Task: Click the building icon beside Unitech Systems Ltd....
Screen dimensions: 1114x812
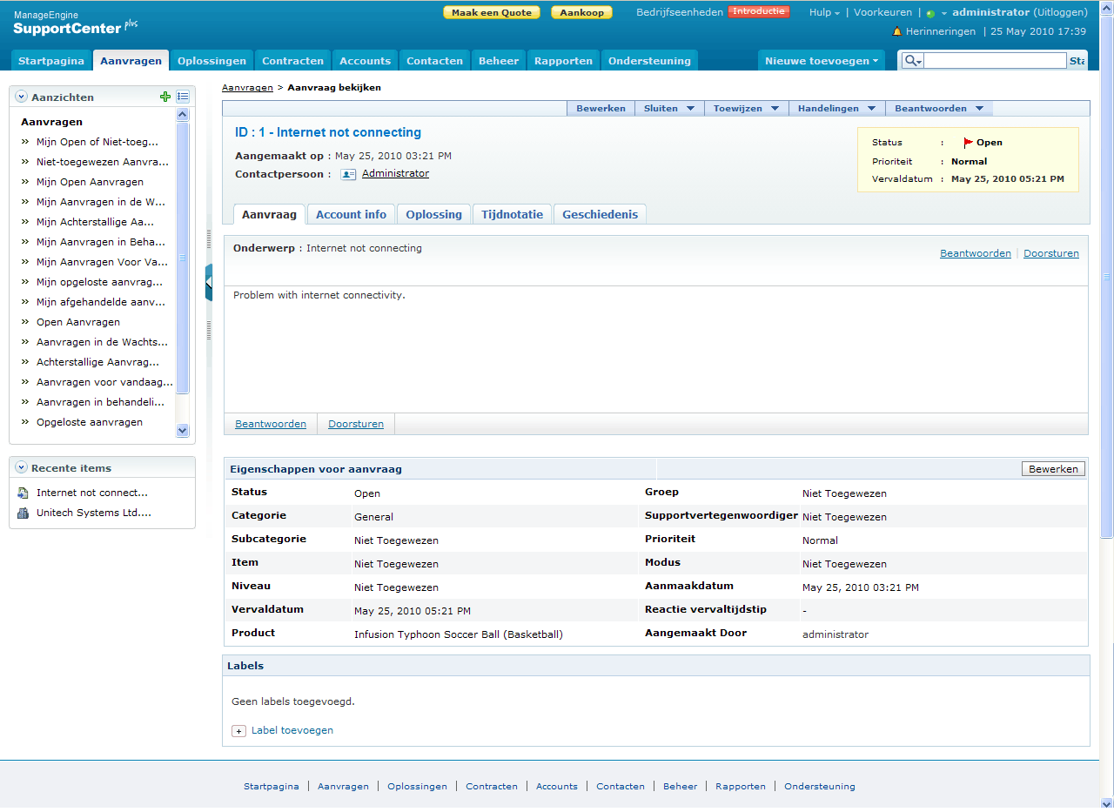Action: click(x=23, y=513)
